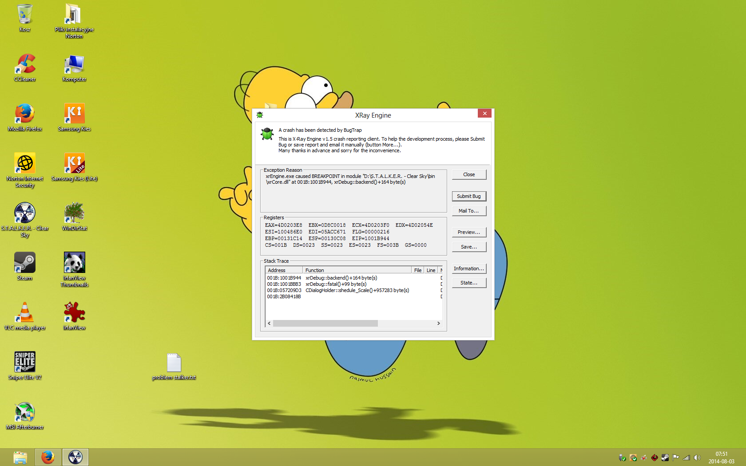Select the MSI Afterburner desktop icon
746x466 pixels.
coord(25,415)
